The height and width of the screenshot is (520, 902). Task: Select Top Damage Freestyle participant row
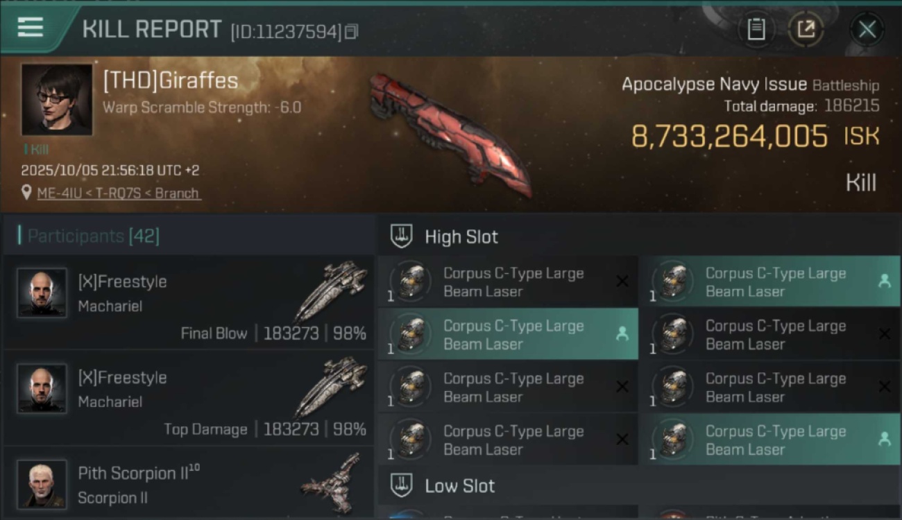pos(189,398)
